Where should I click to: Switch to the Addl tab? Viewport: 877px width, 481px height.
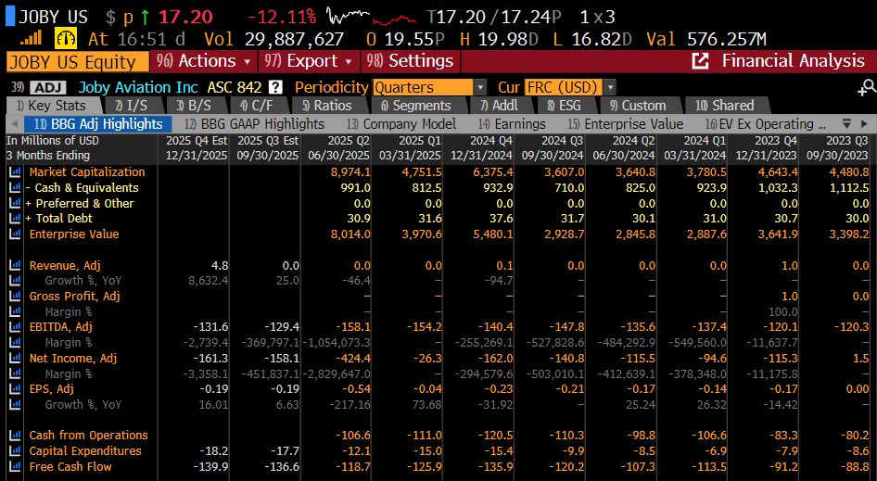(x=501, y=106)
